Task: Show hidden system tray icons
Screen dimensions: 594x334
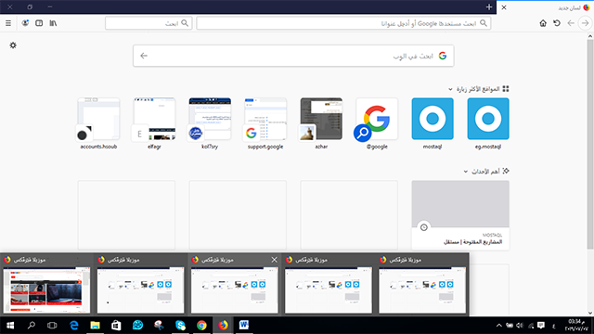Action: click(499, 326)
